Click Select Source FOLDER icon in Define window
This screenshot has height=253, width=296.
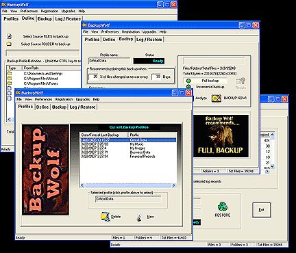[9, 44]
